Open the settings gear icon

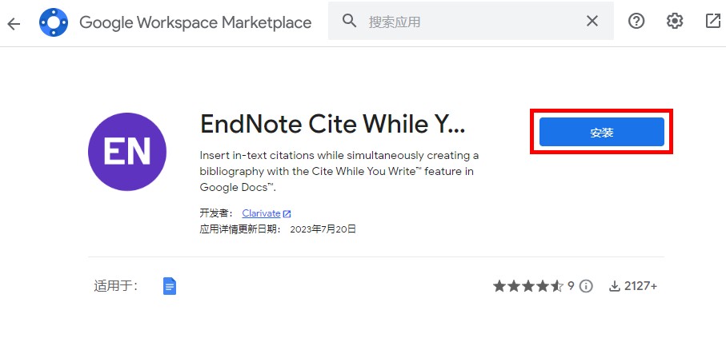pos(675,21)
